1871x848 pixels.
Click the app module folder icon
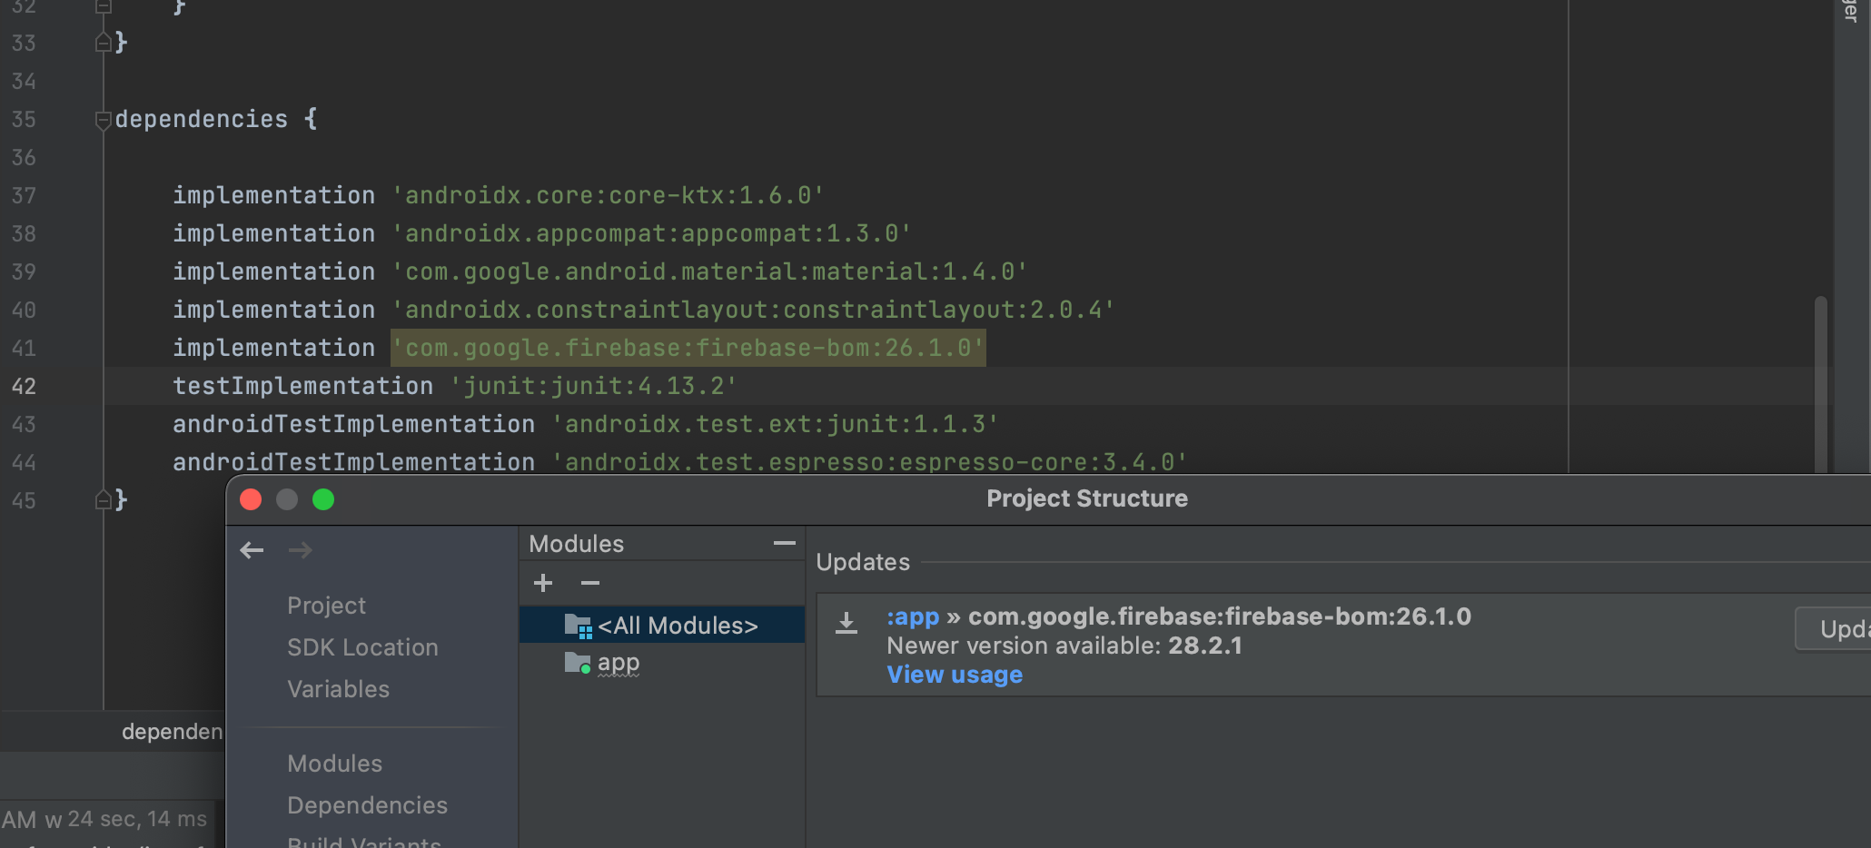pyautogui.click(x=578, y=664)
